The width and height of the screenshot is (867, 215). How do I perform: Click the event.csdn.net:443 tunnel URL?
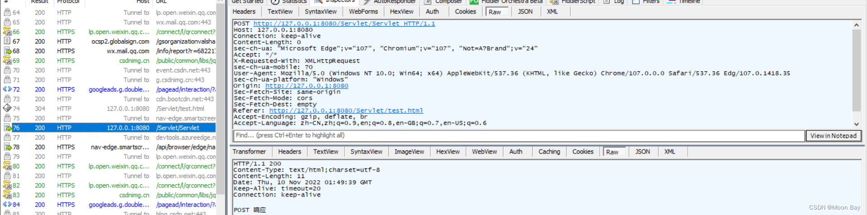183,70
